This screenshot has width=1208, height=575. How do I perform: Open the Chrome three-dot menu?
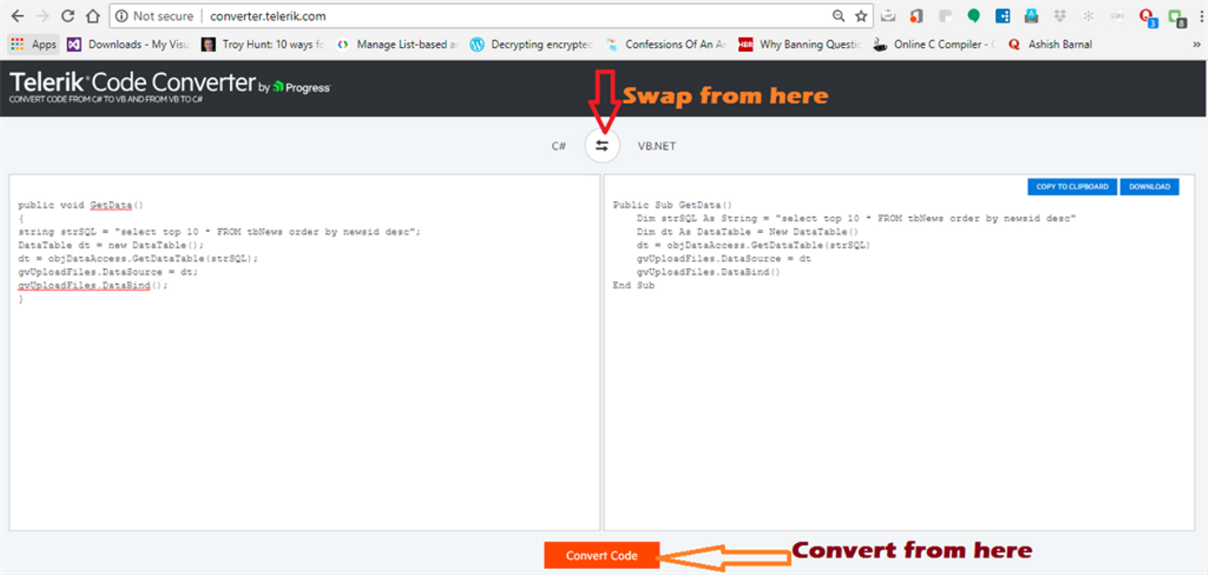click(x=1200, y=16)
